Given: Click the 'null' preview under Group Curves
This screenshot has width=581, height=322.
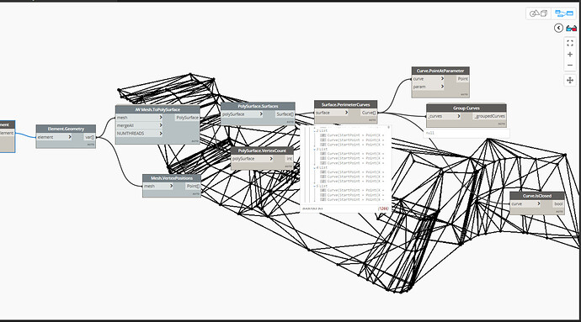Looking at the screenshot, I should pos(466,133).
